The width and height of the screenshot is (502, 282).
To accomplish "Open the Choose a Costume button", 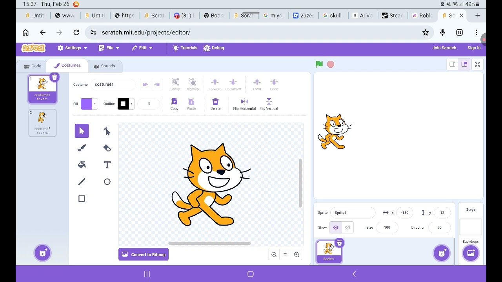I will [42, 253].
